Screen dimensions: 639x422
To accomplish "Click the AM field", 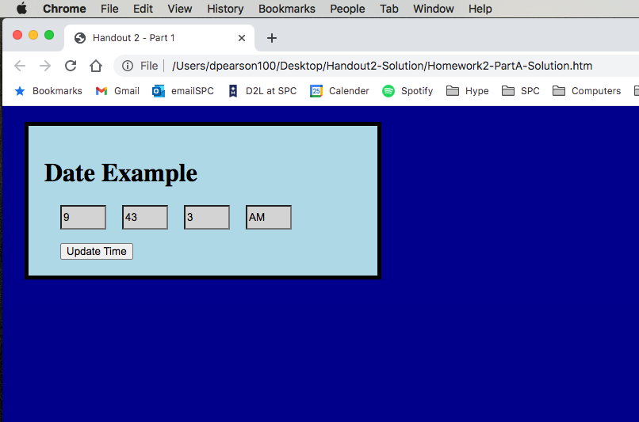I will [269, 217].
